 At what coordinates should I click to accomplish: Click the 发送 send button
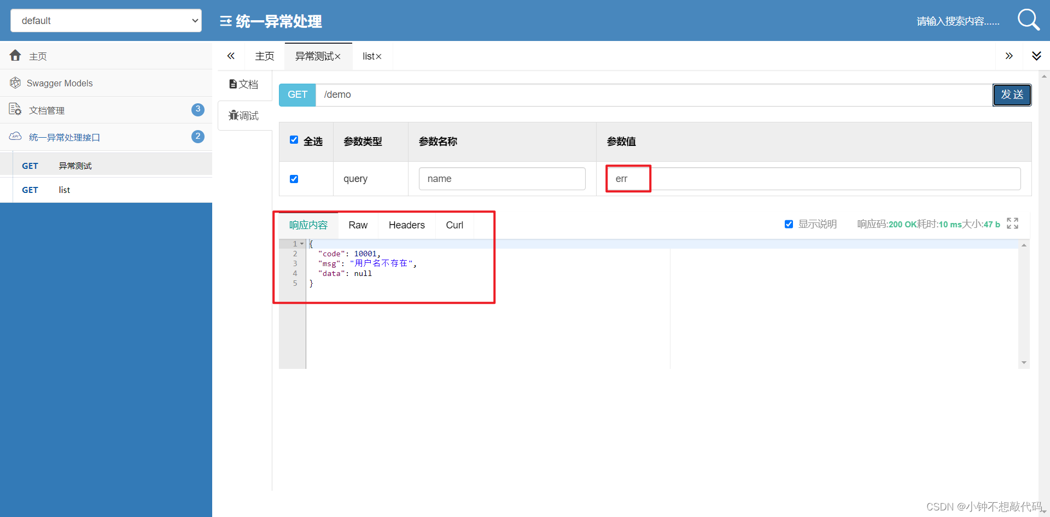tap(1012, 95)
